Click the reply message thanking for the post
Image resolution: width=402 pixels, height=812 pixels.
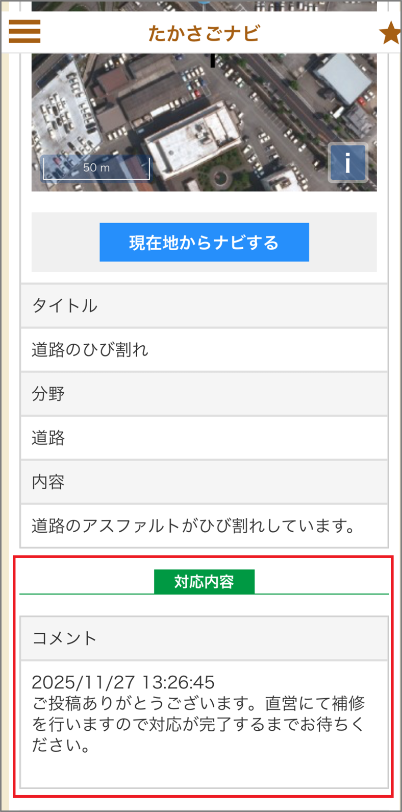[x=198, y=724]
